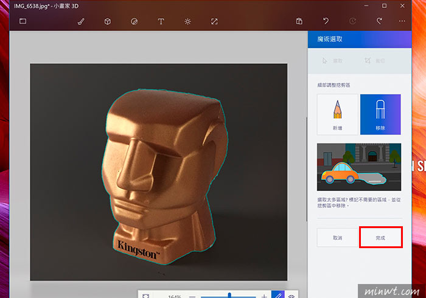This screenshot has width=426, height=298.
Task: Click the Paste clipboard icon
Action: (x=299, y=21)
